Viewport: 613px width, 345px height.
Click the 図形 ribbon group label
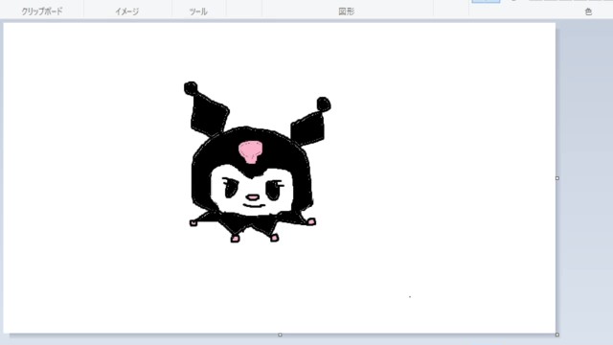click(347, 11)
